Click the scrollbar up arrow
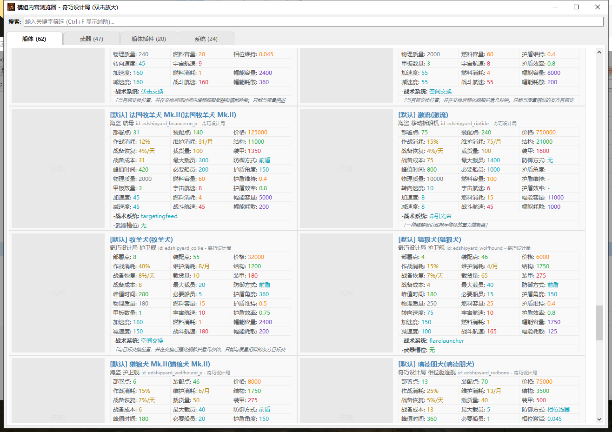This screenshot has width=612, height=432. click(599, 52)
